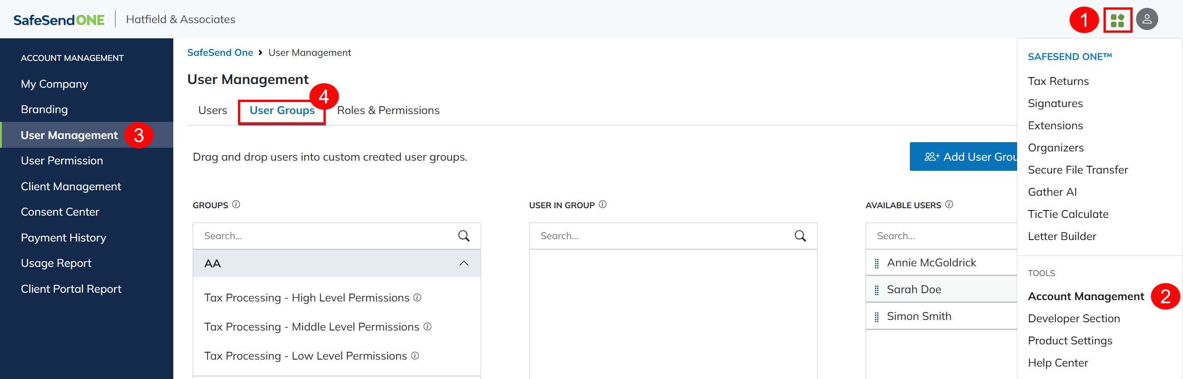Switch to the Roles & Permissions tab

point(388,110)
